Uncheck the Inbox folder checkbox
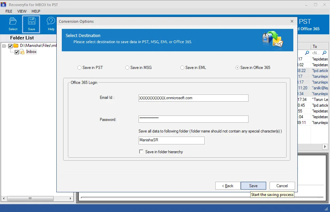The height and width of the screenshot is (212, 330). pyautogui.click(x=17, y=52)
